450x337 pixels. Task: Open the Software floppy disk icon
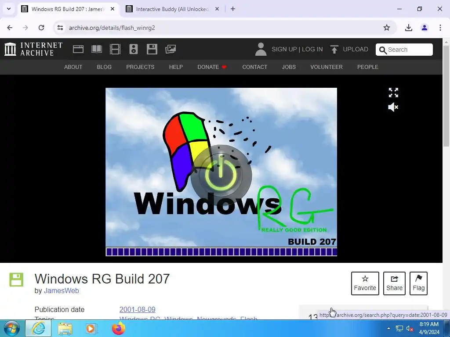(x=152, y=49)
